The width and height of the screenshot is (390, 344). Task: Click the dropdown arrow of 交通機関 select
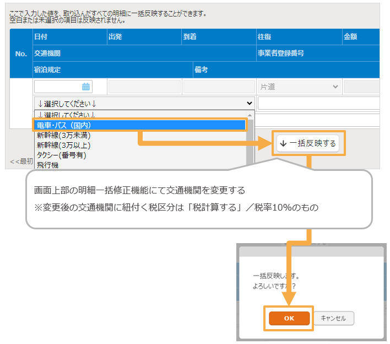click(x=250, y=103)
